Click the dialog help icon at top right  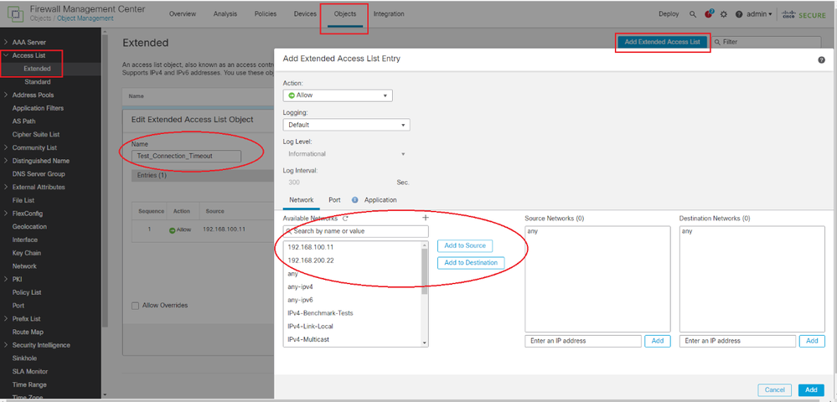tap(822, 59)
